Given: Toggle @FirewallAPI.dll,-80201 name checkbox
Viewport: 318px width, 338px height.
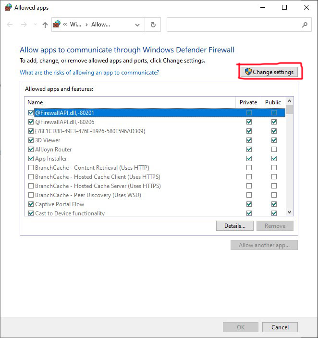Looking at the screenshot, I should [x=31, y=113].
